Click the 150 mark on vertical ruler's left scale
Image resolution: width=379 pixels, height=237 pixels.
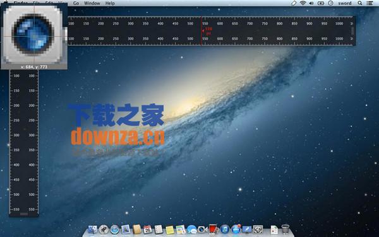pos(16,91)
